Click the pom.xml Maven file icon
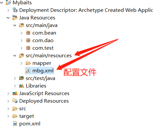The height and width of the screenshot is (129, 153). (x=15, y=124)
